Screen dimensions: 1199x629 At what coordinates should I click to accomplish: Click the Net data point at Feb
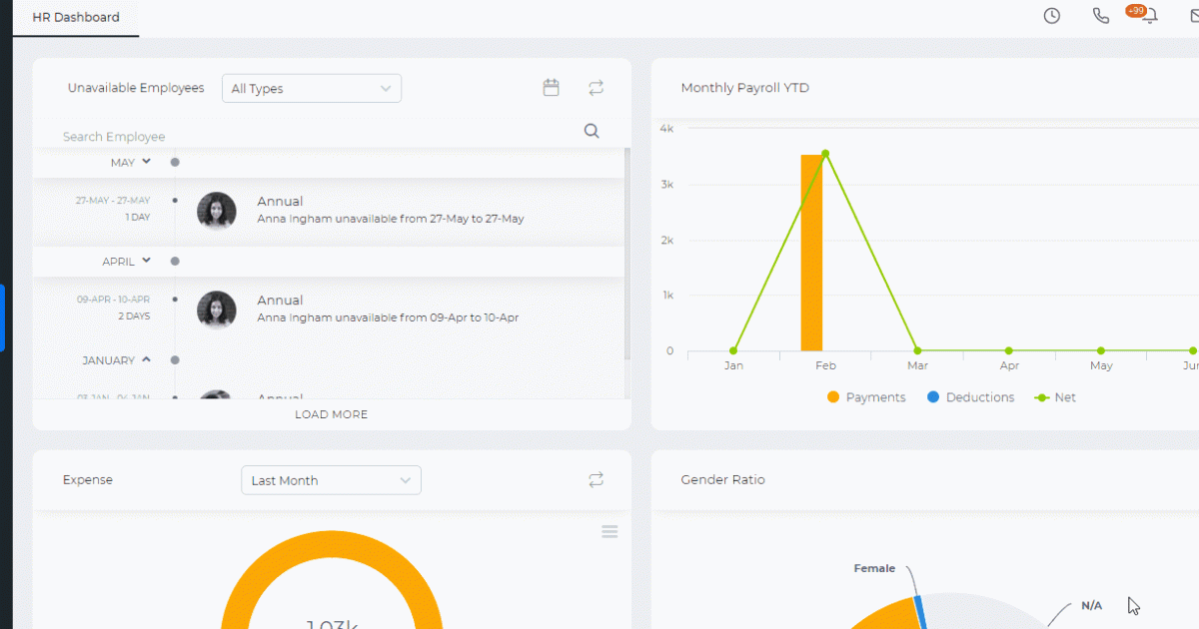coord(825,154)
